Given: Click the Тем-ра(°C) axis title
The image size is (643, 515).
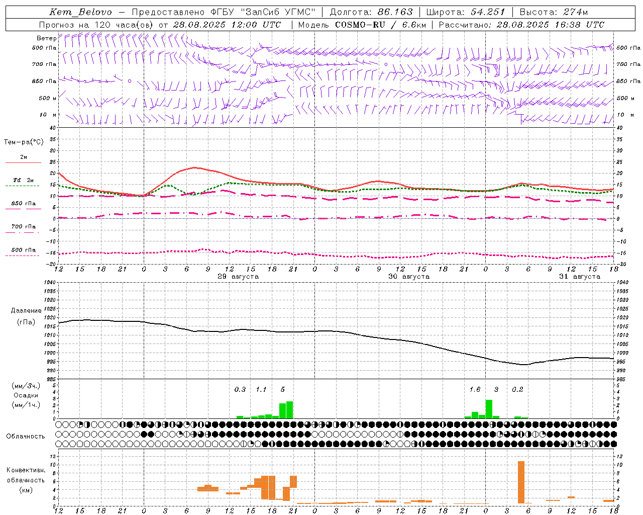Looking at the screenshot, I should pyautogui.click(x=24, y=142).
